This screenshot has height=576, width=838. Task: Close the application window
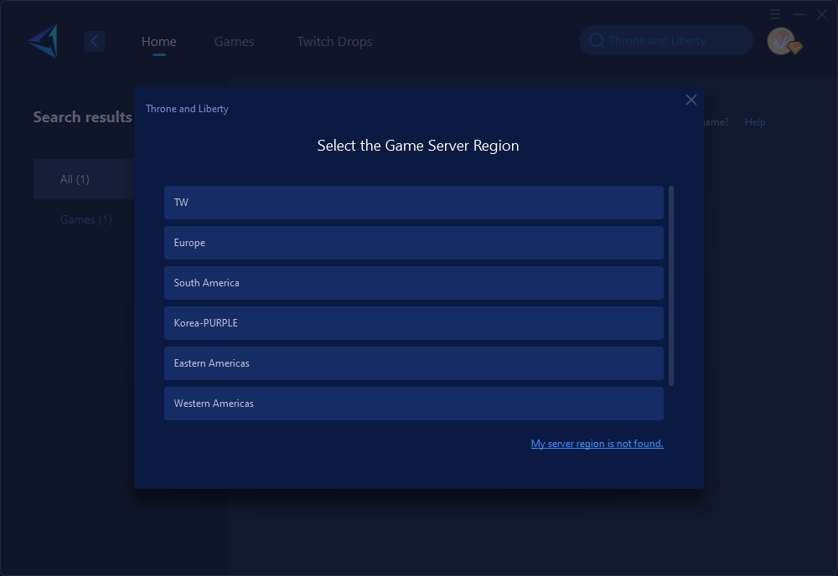pyautogui.click(x=822, y=14)
